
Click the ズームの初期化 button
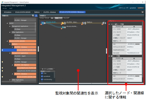point(47,69)
